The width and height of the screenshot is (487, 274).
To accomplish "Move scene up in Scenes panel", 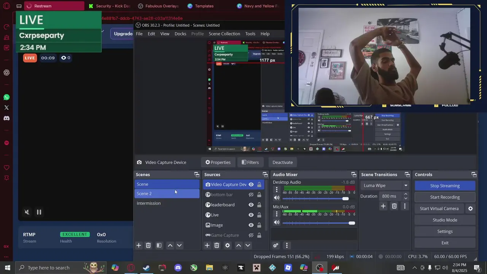I will pos(170,245).
